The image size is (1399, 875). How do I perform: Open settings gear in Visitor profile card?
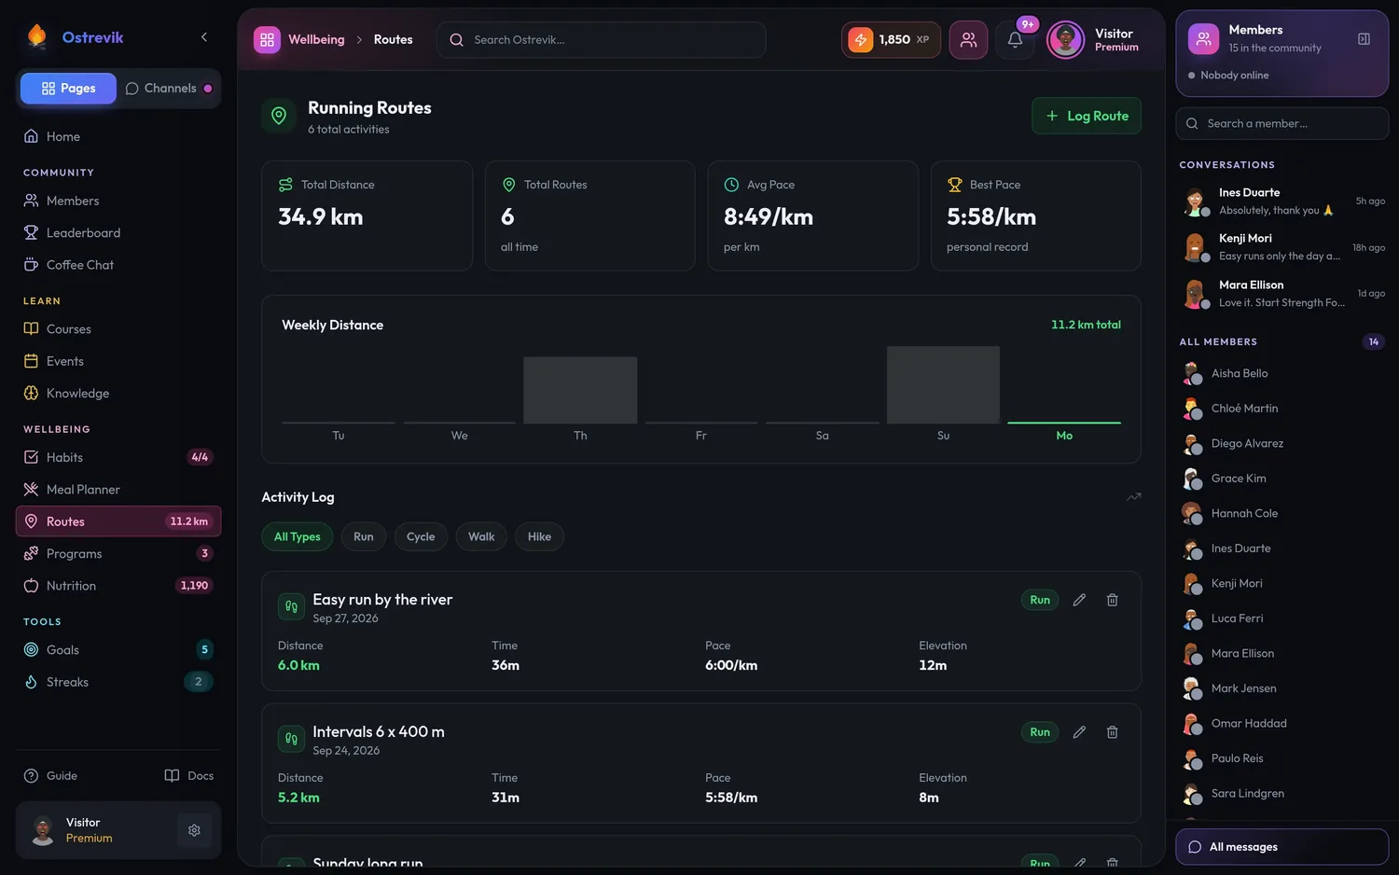pyautogui.click(x=194, y=830)
